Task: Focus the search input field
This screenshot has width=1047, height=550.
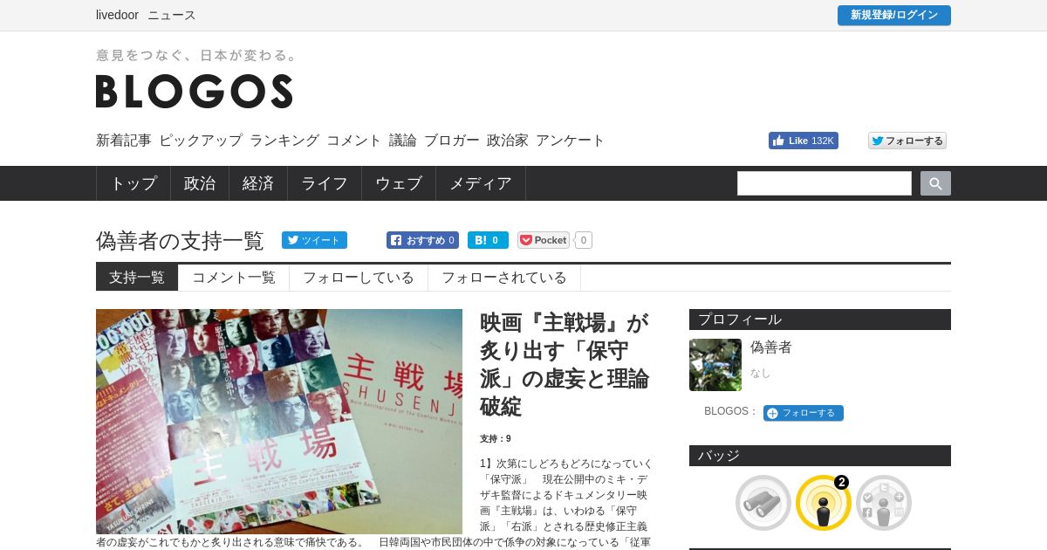Action: click(x=825, y=183)
